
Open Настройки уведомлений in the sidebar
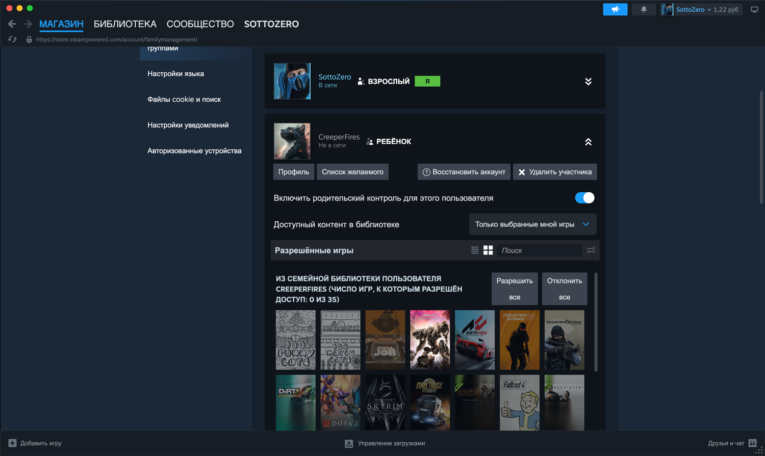pyautogui.click(x=188, y=125)
